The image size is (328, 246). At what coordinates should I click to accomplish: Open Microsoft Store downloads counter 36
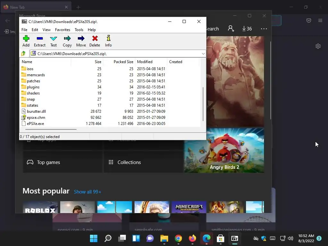coord(247,29)
